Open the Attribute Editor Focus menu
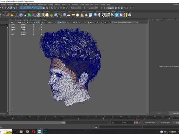The image size is (179, 134). click(x=164, y=20)
